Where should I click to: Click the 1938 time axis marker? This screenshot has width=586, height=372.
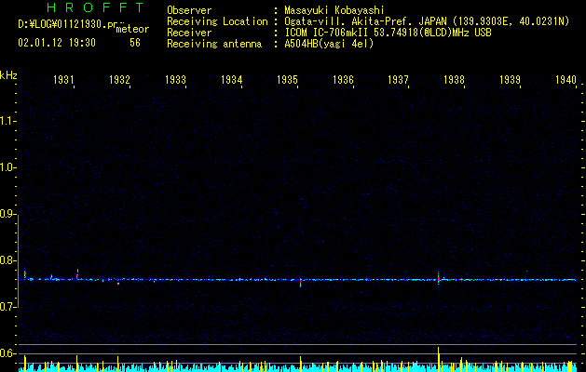tap(454, 79)
